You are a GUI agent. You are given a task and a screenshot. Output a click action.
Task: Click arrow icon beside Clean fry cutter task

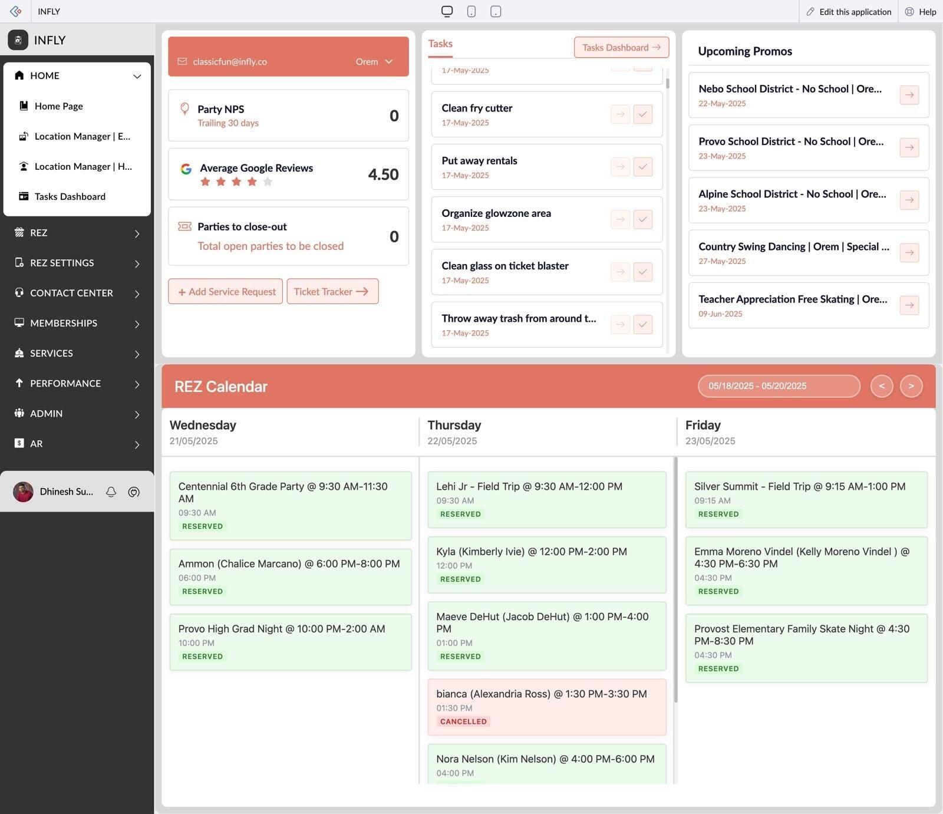pyautogui.click(x=620, y=114)
